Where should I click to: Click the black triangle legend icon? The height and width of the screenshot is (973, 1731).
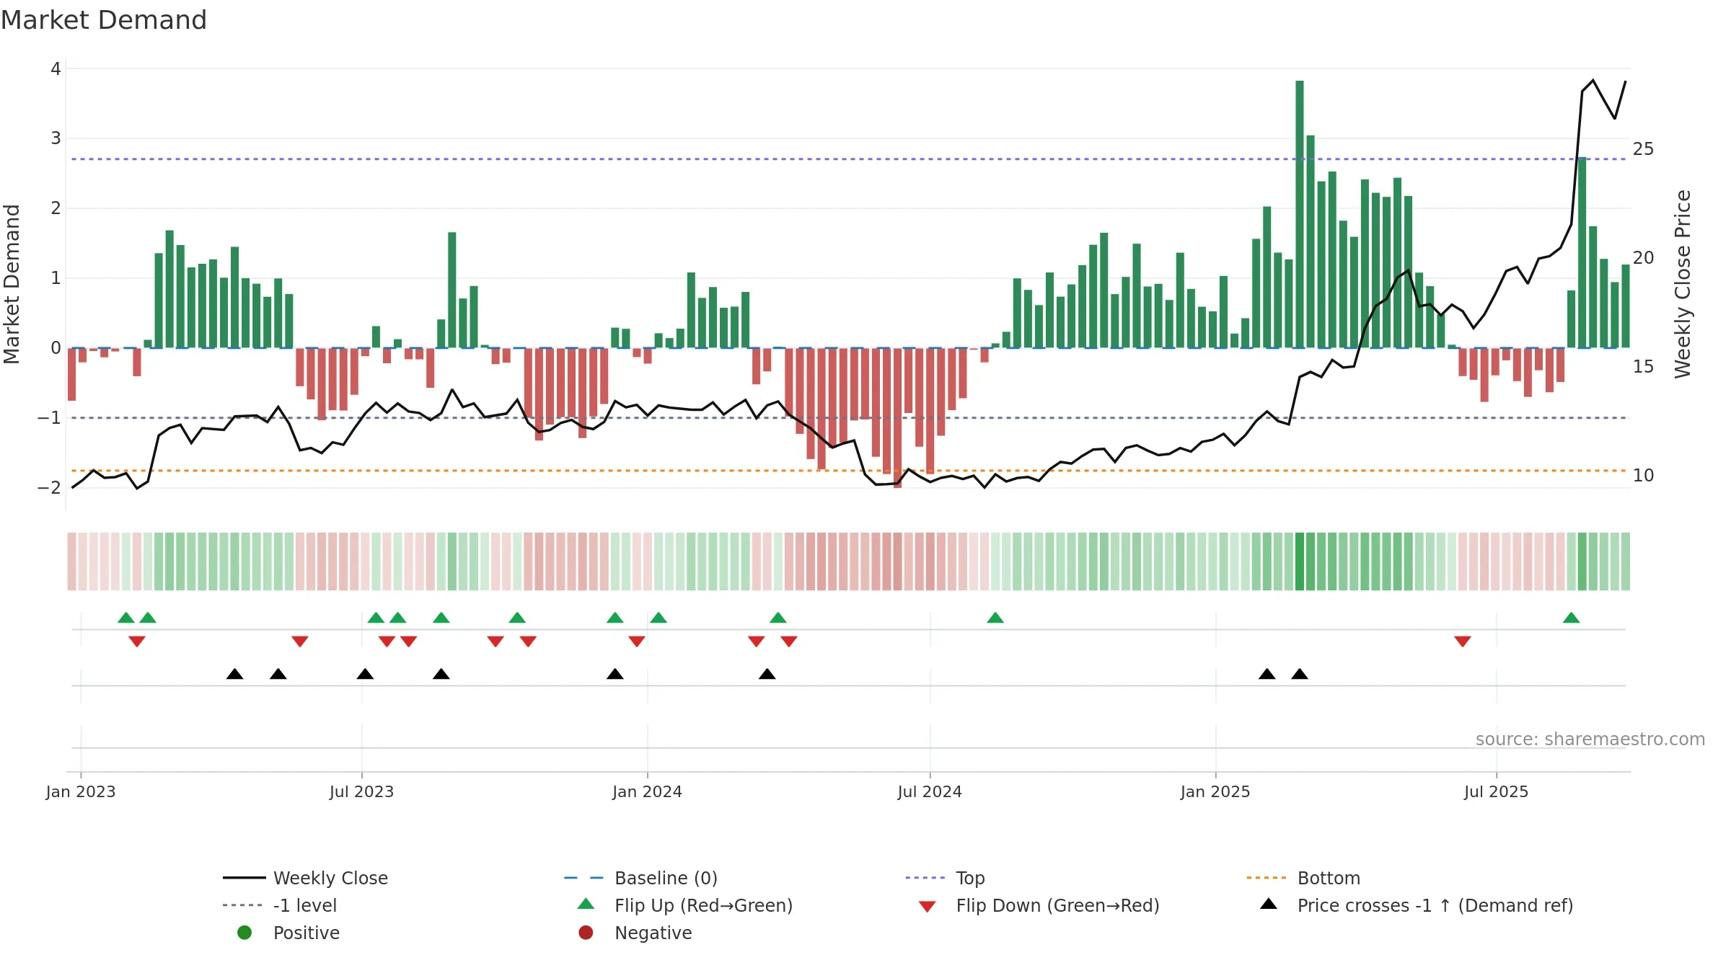coord(1269,904)
